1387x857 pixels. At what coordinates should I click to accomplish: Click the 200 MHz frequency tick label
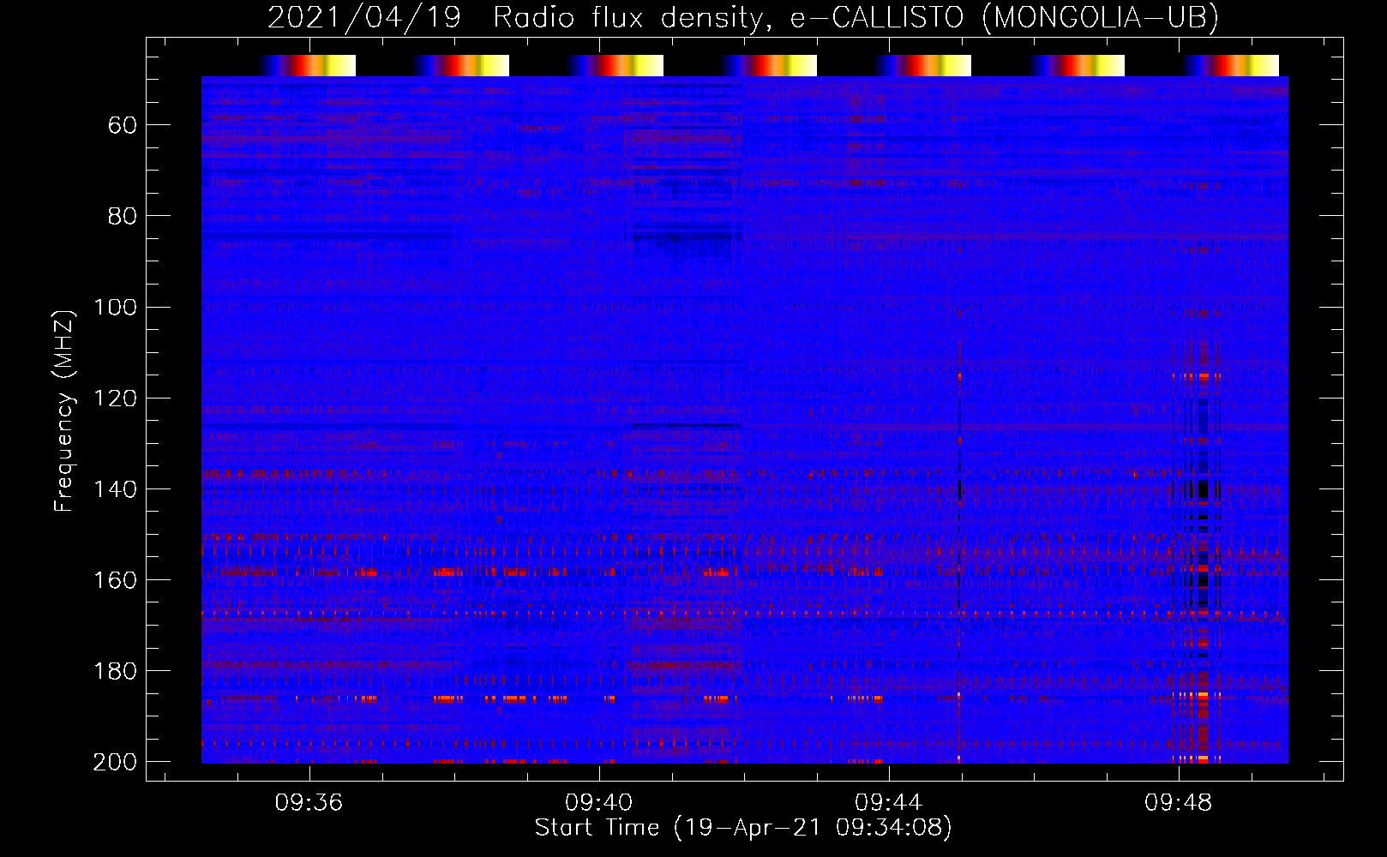[x=115, y=762]
